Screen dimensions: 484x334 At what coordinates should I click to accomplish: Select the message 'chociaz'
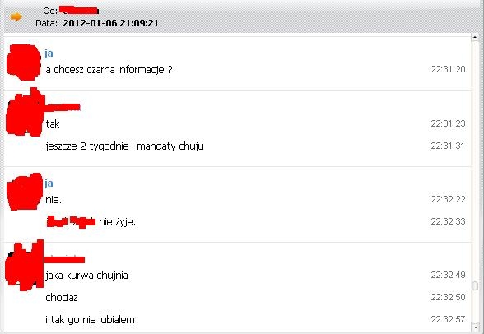coord(62,298)
